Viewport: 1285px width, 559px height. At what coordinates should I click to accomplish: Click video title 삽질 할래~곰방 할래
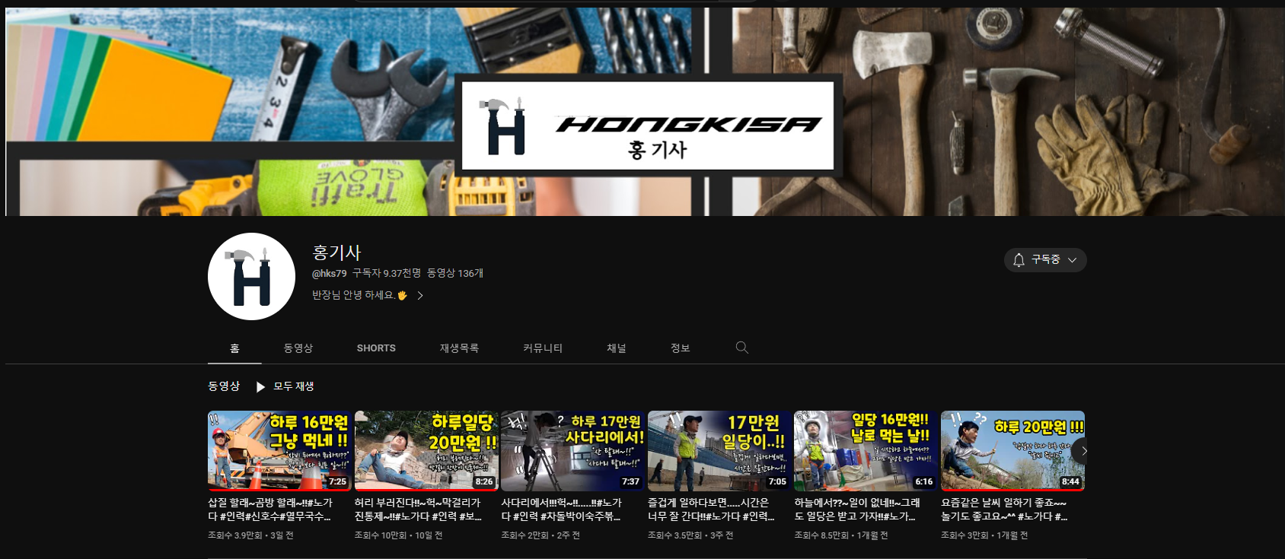pyautogui.click(x=270, y=510)
